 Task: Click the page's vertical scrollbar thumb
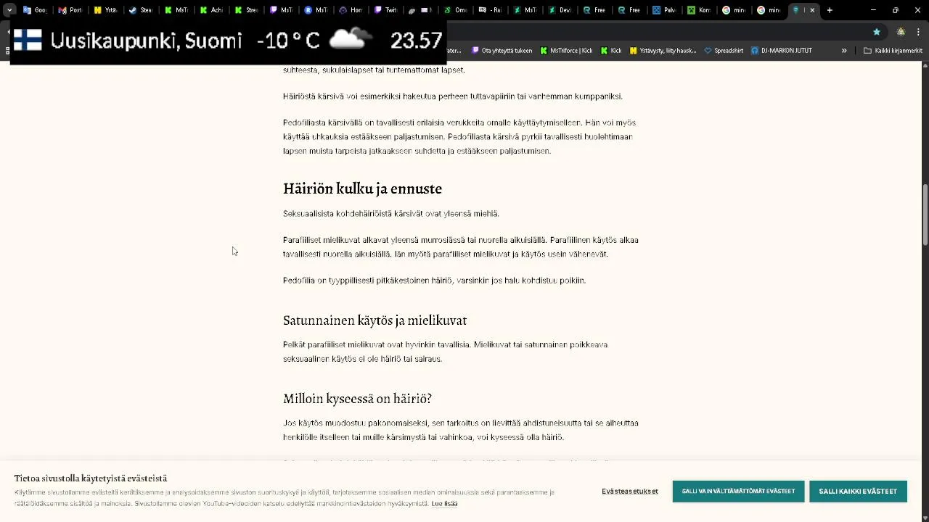[x=925, y=215]
